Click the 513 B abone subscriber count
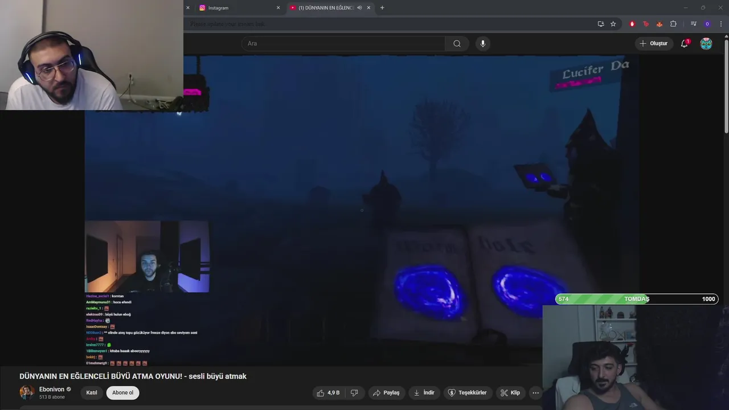This screenshot has height=410, width=729. click(x=52, y=397)
